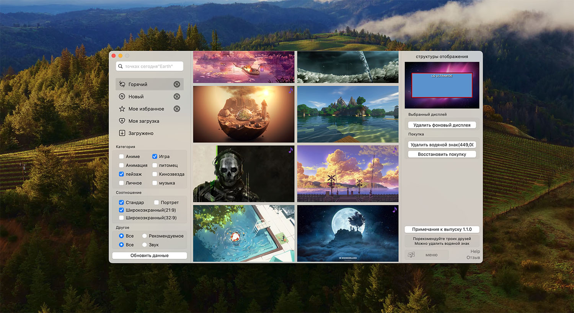Select the swimming pool wallpaper thumbnail
This screenshot has width=574, height=313.
244,234
